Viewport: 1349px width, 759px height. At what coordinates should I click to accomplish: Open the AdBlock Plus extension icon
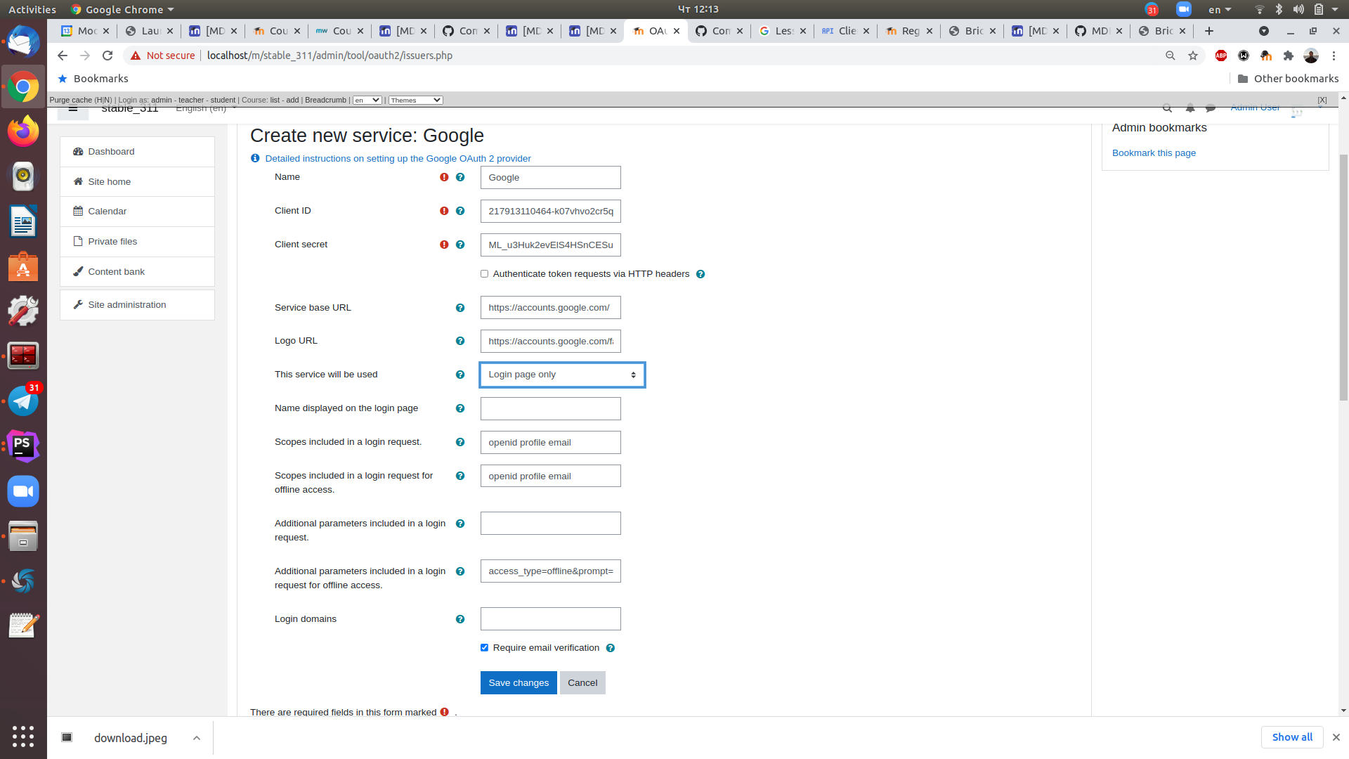tap(1221, 56)
